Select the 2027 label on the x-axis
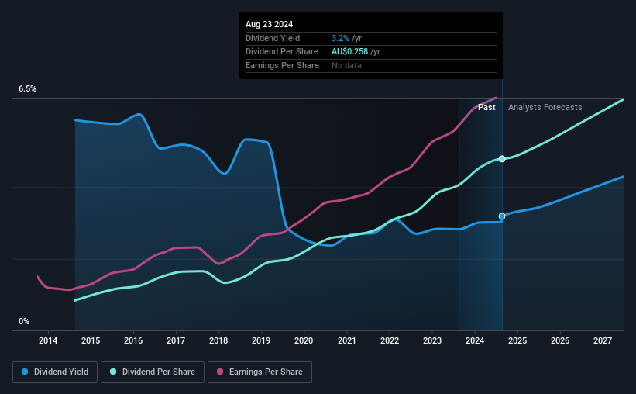Image resolution: width=636 pixels, height=394 pixels. (x=603, y=340)
